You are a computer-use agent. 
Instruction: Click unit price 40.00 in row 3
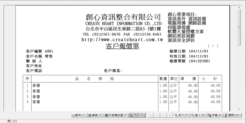pos(193,97)
